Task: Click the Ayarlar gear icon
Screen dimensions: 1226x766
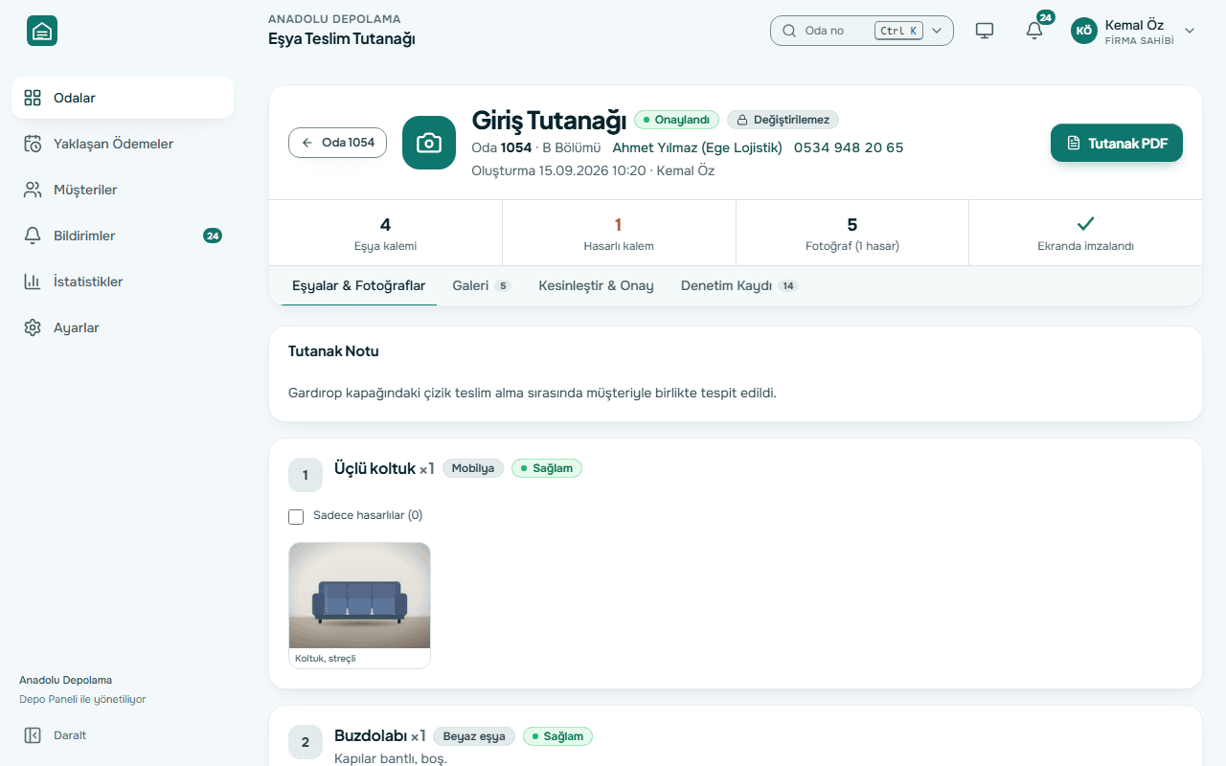Action: point(33,327)
